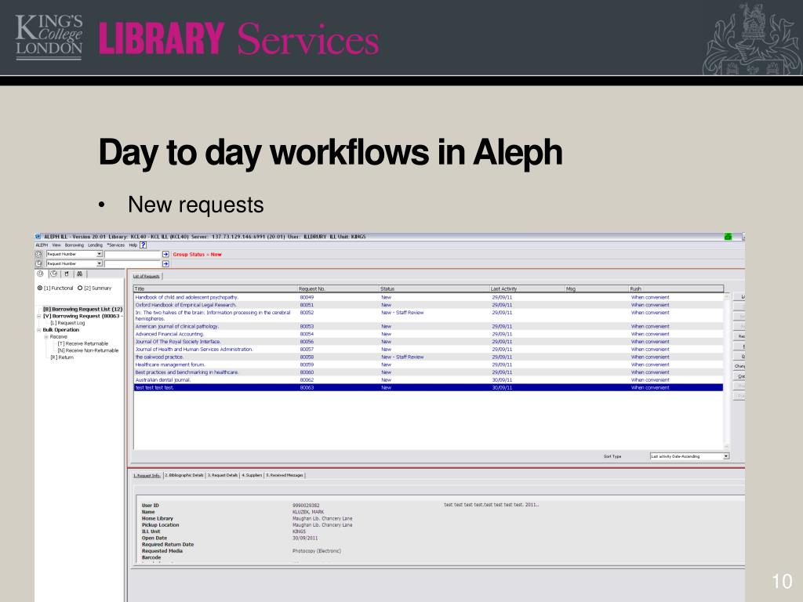Select row 'Advanced Financial Accounting'

(x=429, y=334)
